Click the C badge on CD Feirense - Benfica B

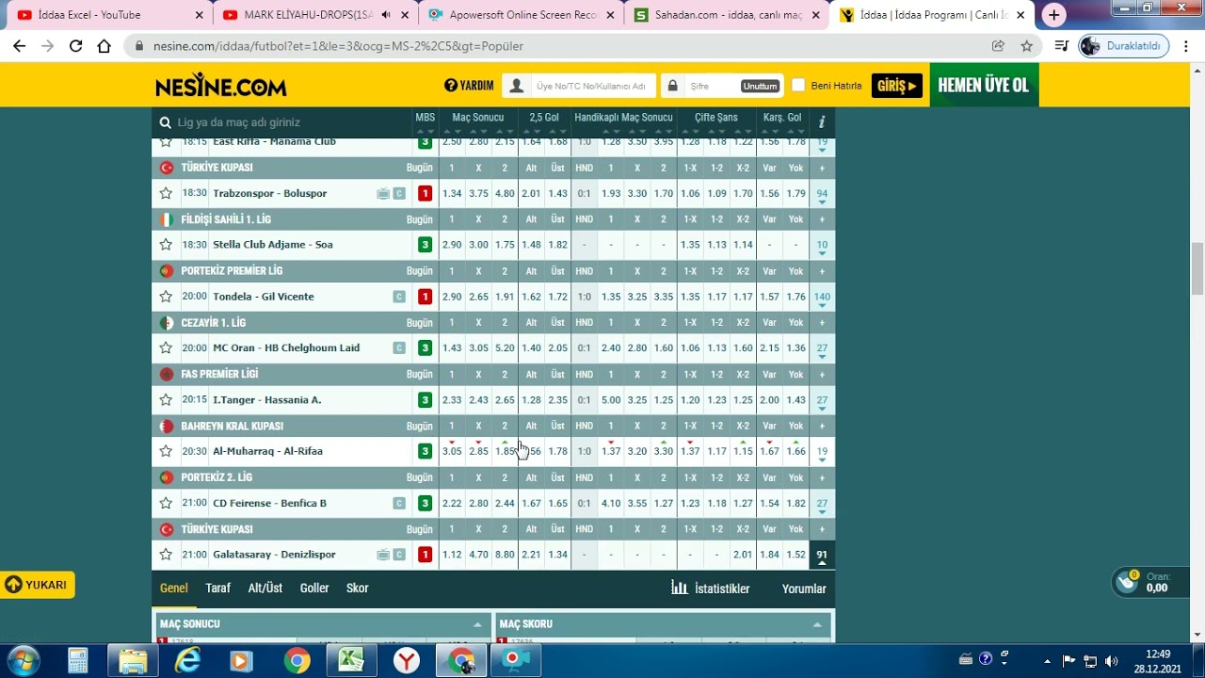pyautogui.click(x=399, y=503)
